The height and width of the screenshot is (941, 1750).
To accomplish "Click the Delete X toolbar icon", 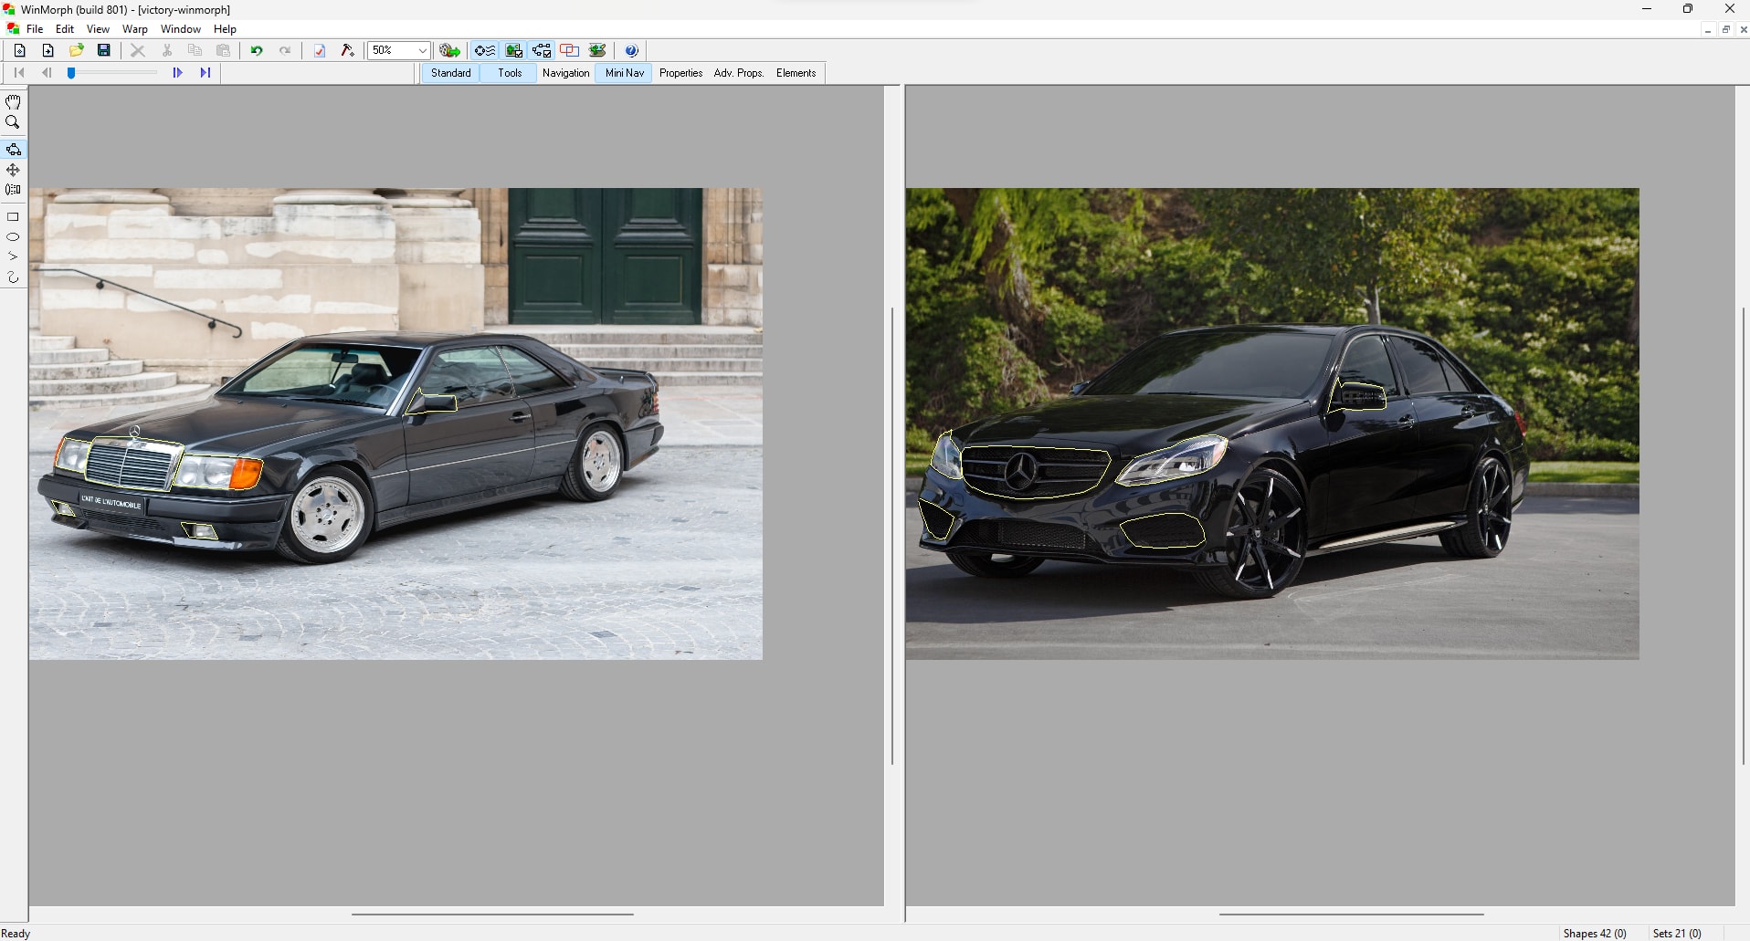I will click(138, 50).
